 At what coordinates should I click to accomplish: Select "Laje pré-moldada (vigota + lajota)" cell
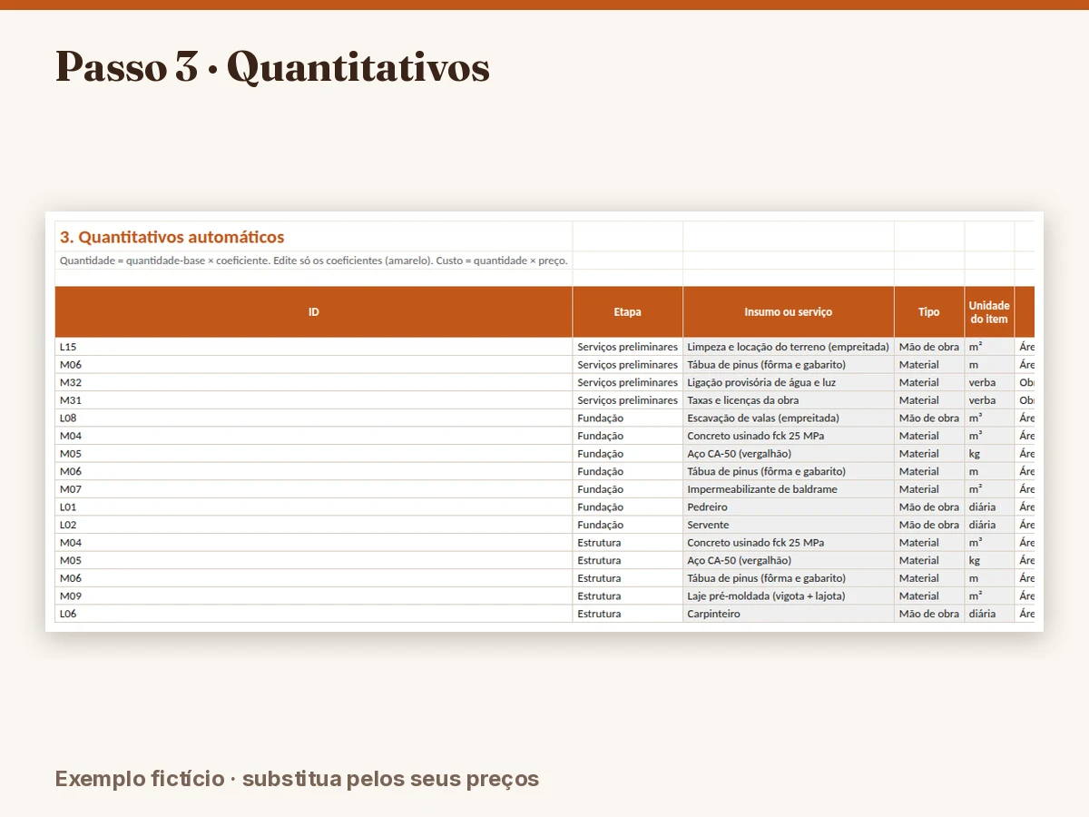point(789,596)
